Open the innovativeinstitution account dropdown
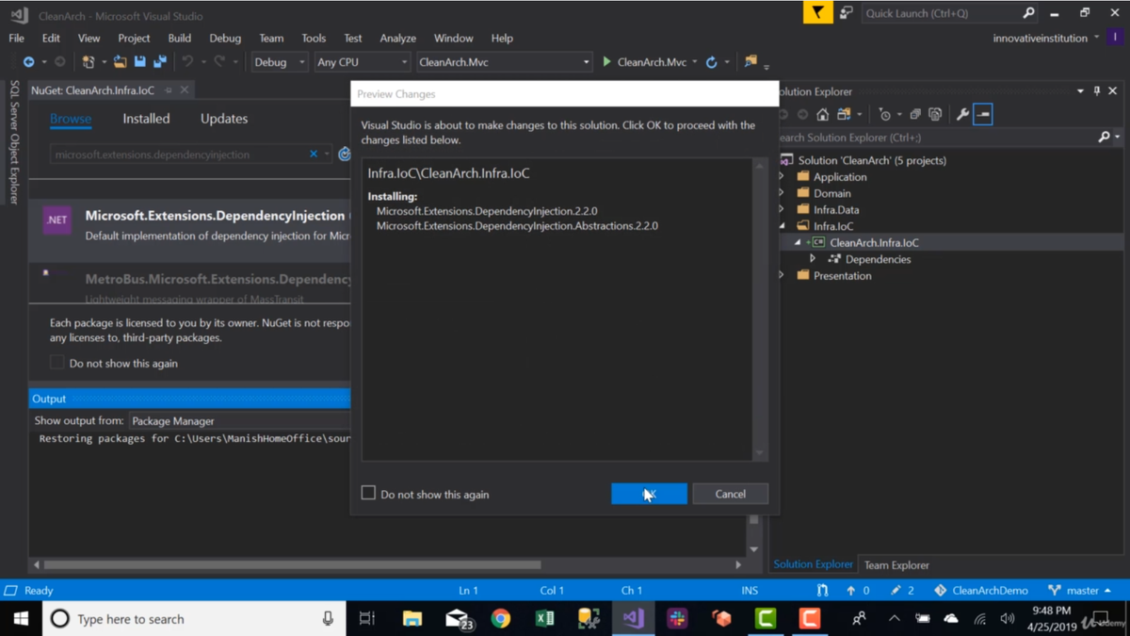Image resolution: width=1130 pixels, height=636 pixels. pyautogui.click(x=1047, y=39)
